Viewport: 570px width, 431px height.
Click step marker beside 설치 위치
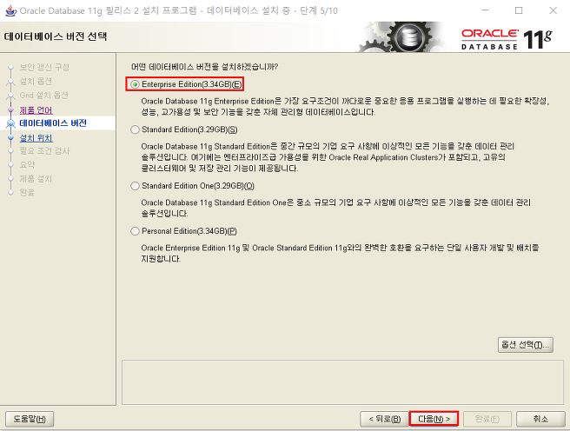[11, 138]
